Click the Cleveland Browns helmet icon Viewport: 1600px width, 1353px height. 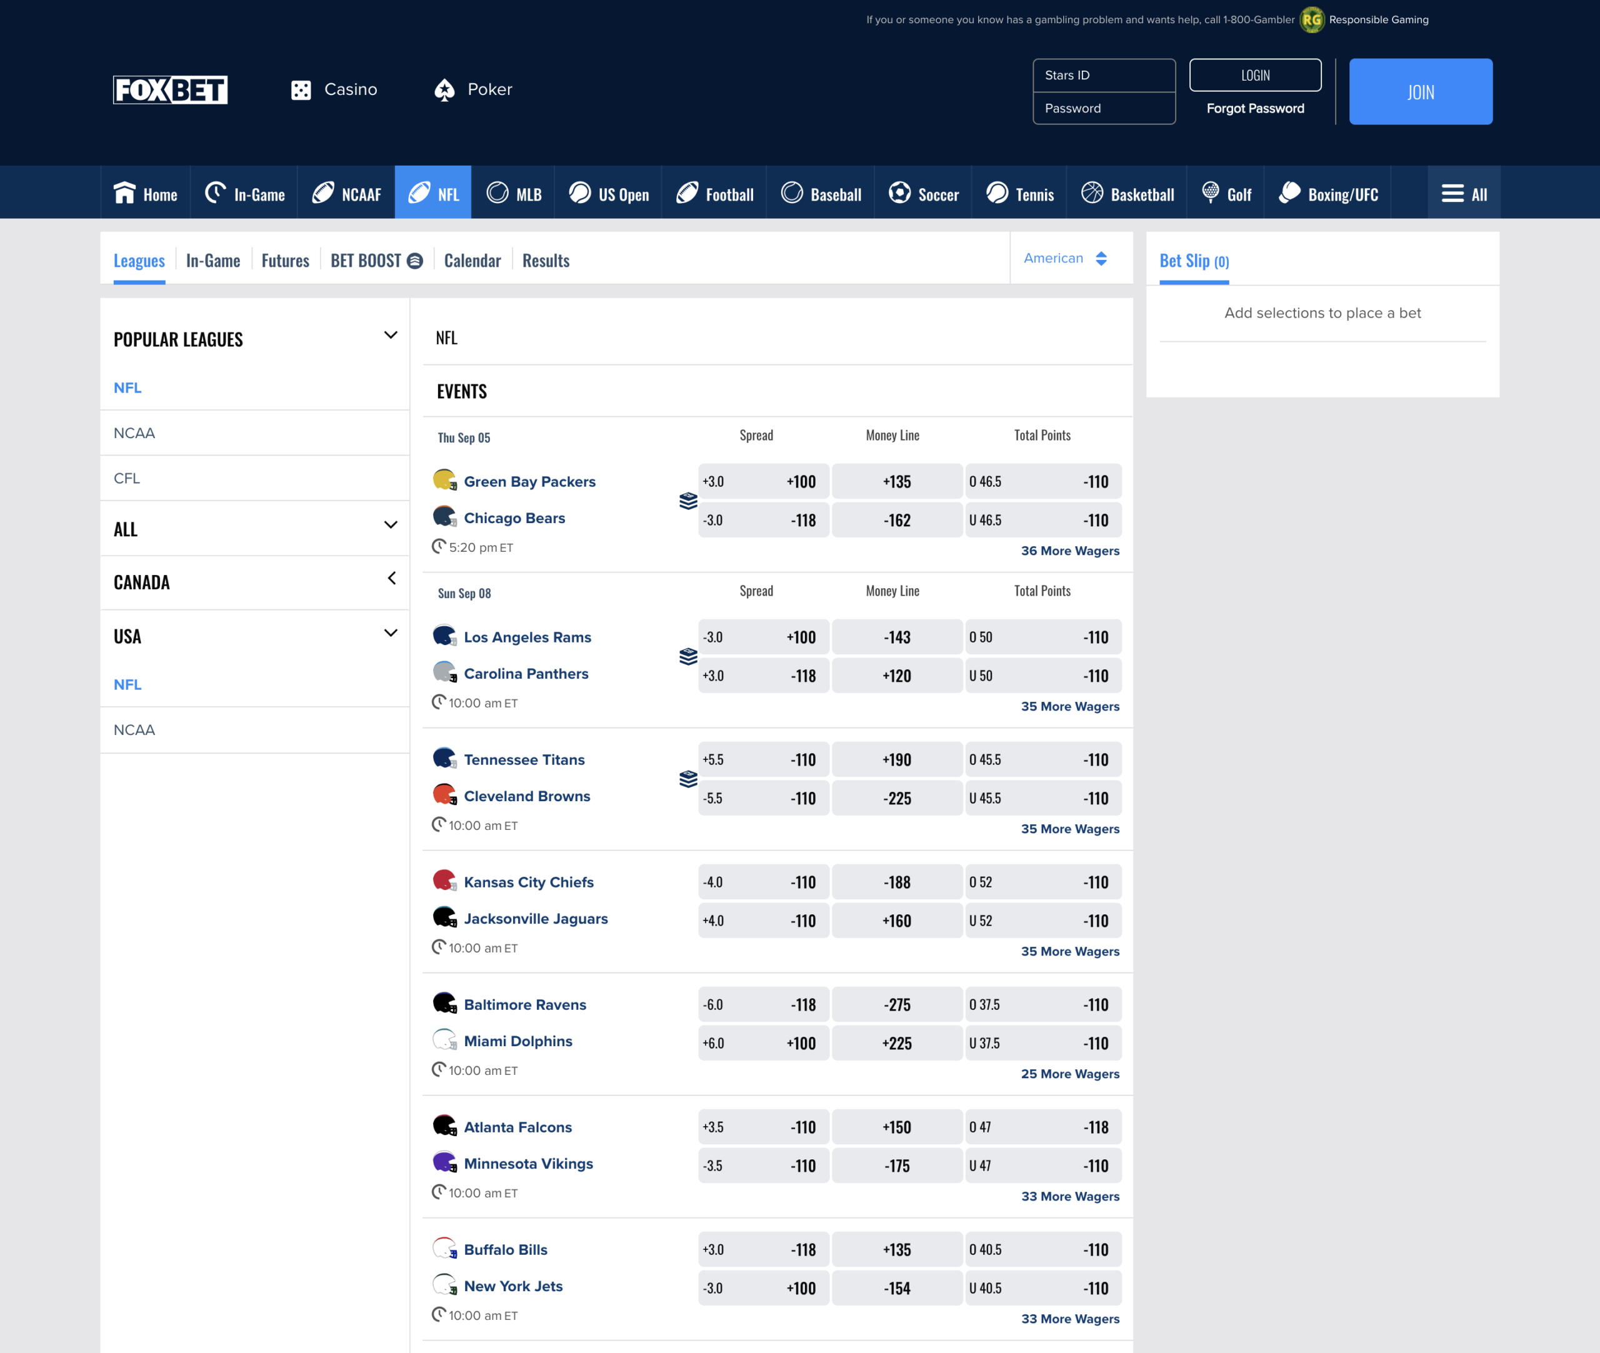click(445, 795)
